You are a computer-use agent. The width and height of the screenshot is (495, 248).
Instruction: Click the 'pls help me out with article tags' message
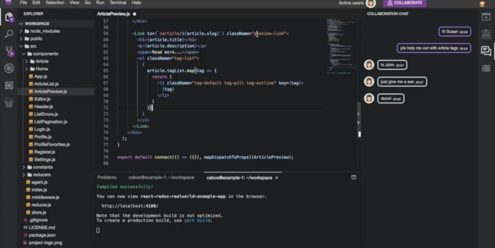click(434, 48)
